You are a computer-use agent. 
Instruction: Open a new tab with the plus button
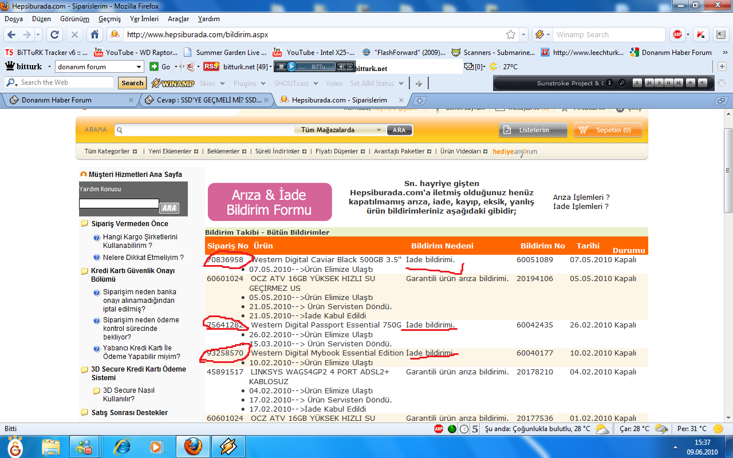point(420,100)
